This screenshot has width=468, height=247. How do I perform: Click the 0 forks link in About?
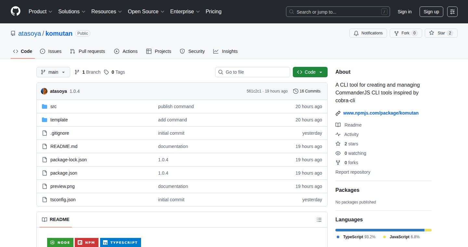point(351,163)
